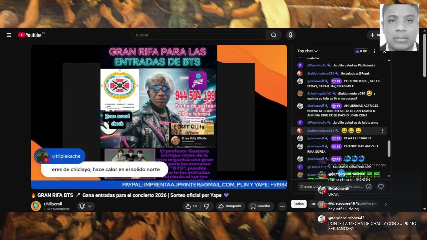Go to YouTube home via logo
This screenshot has height=240, width=427.
pos(30,35)
